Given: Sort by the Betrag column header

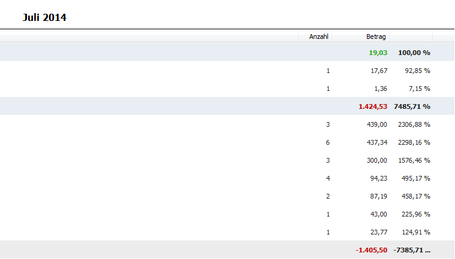Looking at the screenshot, I should 360,36.
